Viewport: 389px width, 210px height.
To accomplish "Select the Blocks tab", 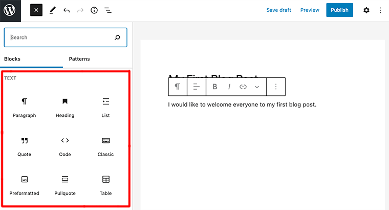I will [x=12, y=59].
